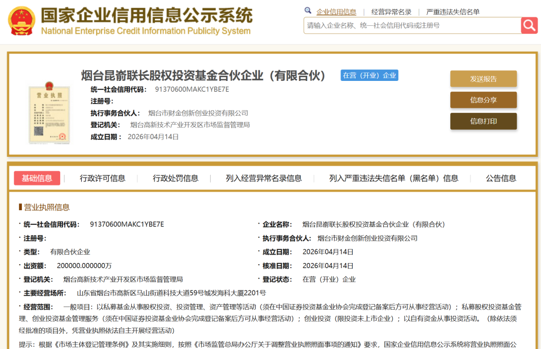The height and width of the screenshot is (349, 541).
Task: Click the 营业执照信息 section heading
Action: (46, 207)
